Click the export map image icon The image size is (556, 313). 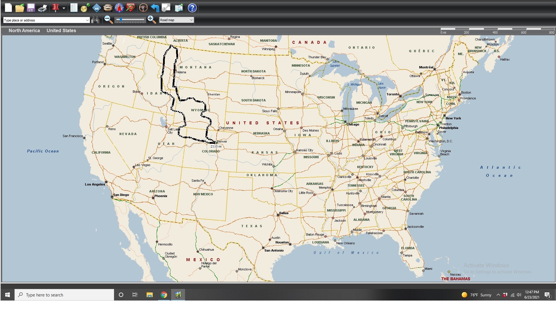(166, 8)
